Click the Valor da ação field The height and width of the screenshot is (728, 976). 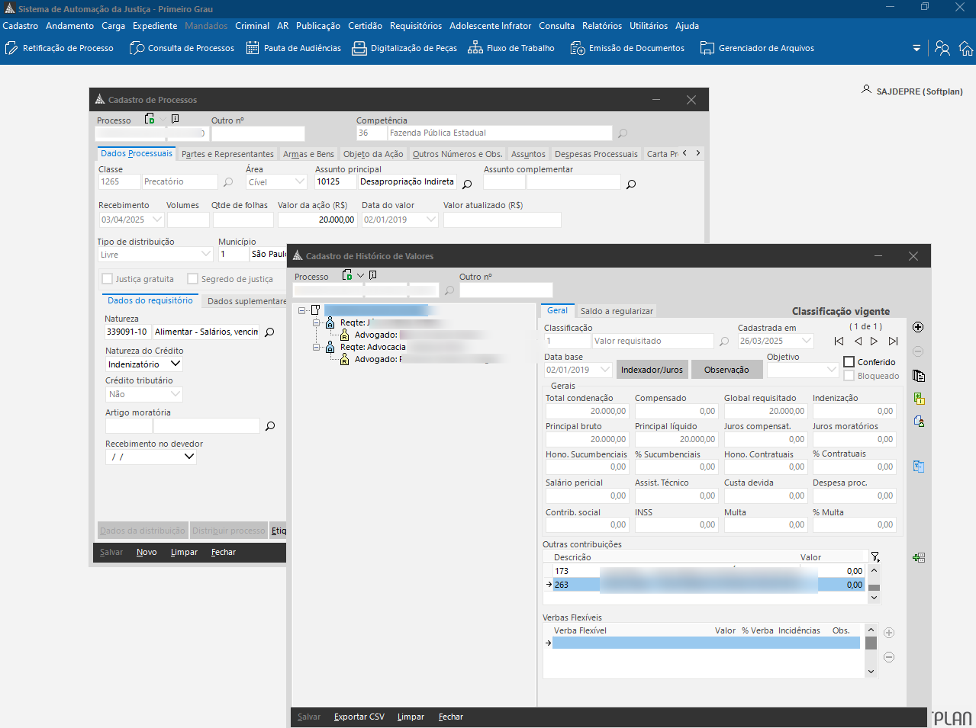(x=317, y=220)
